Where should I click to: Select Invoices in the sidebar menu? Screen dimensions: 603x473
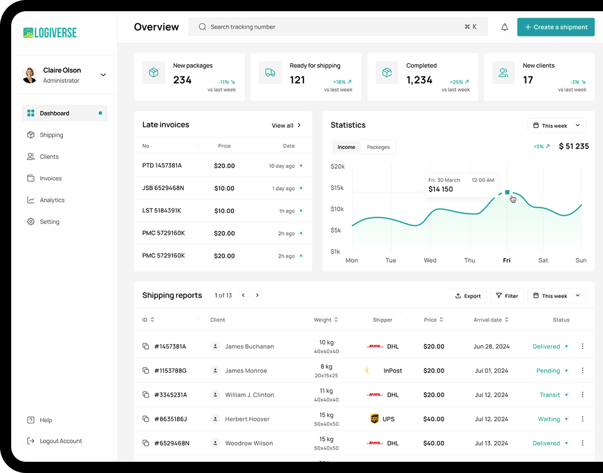(x=50, y=179)
